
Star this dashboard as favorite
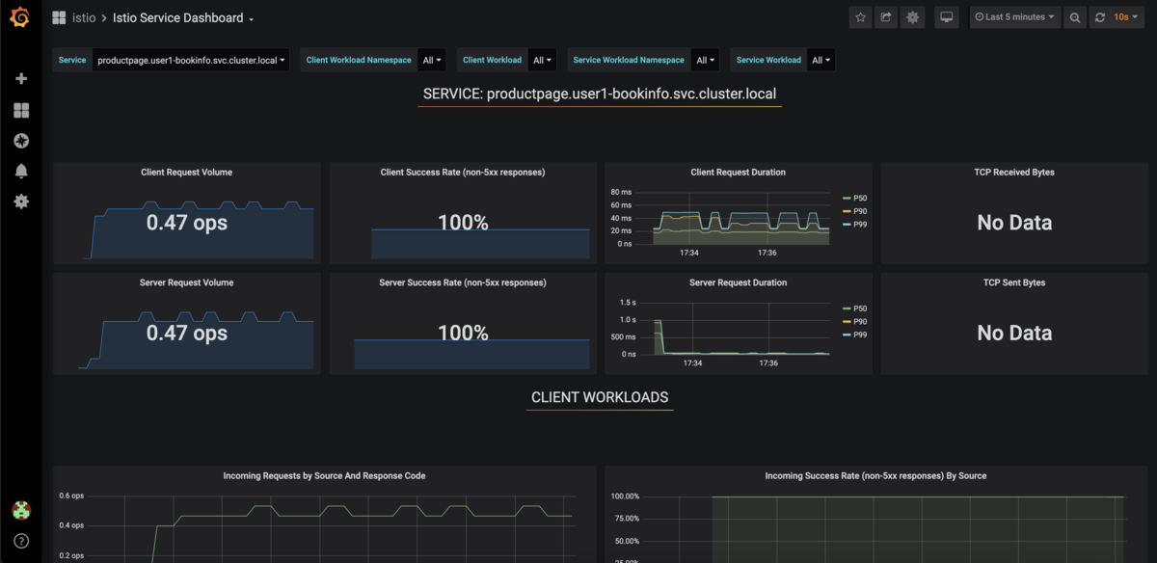860,17
